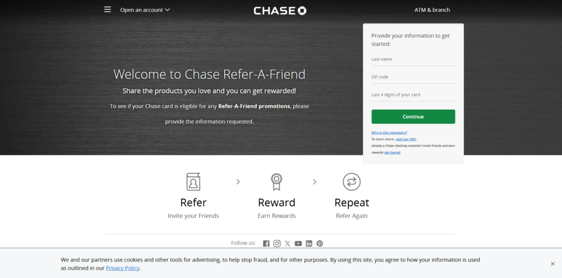The image size is (562, 278).
Task: Click the Repeat arrows circle icon
Action: (351, 181)
